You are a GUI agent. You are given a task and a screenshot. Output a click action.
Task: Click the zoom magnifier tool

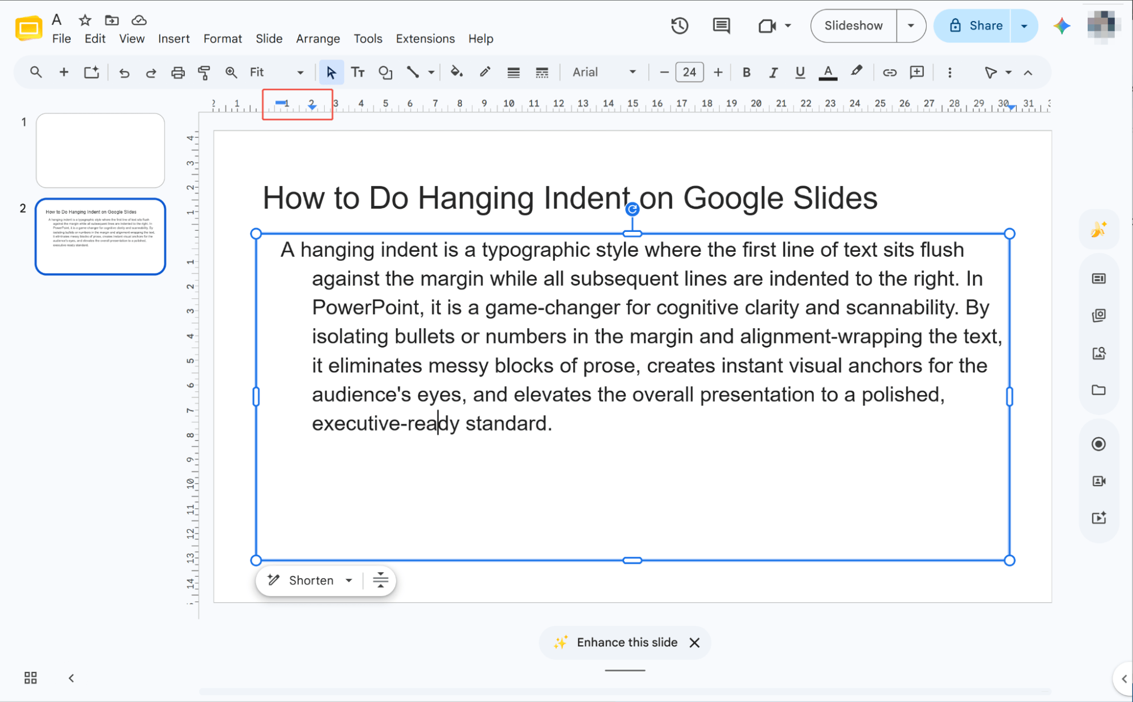tap(231, 72)
